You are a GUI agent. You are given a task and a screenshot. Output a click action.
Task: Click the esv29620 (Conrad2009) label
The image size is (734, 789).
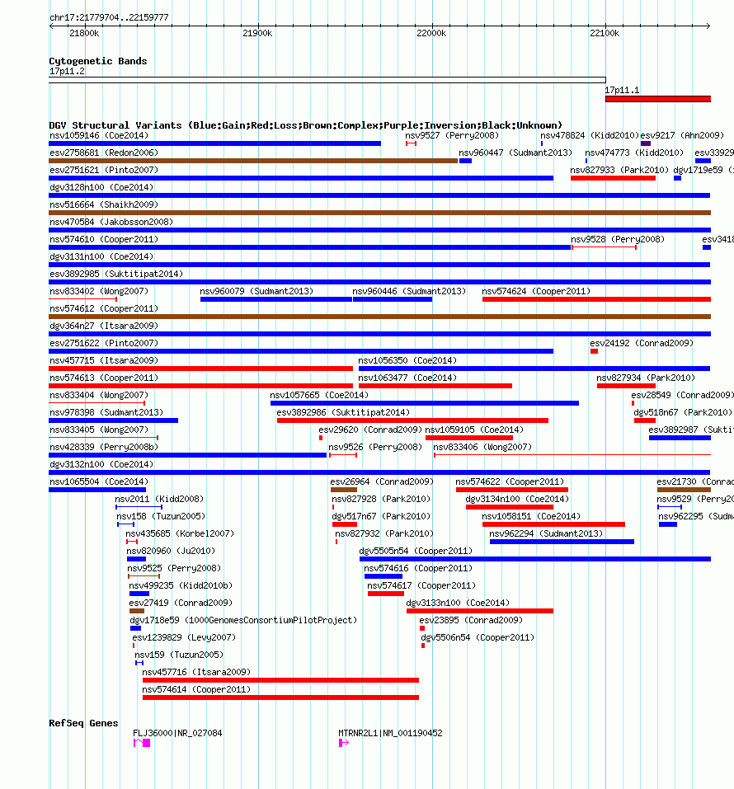tap(370, 430)
